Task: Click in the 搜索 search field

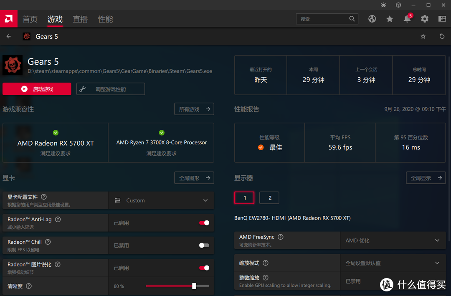Action: [x=327, y=19]
